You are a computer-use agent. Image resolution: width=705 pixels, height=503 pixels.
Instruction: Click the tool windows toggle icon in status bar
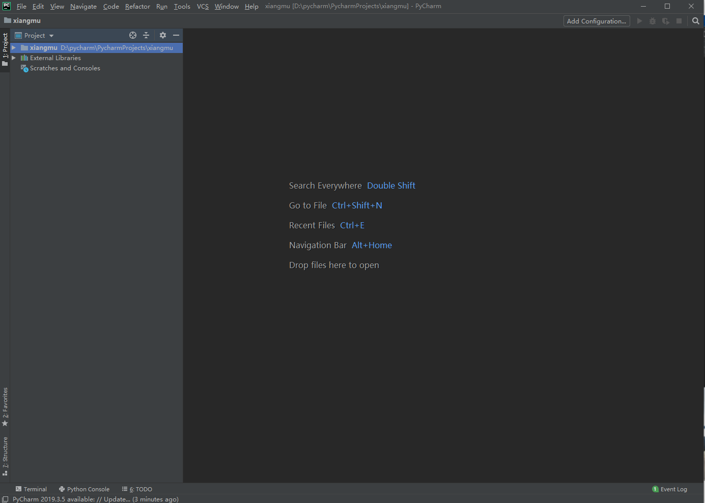point(5,499)
